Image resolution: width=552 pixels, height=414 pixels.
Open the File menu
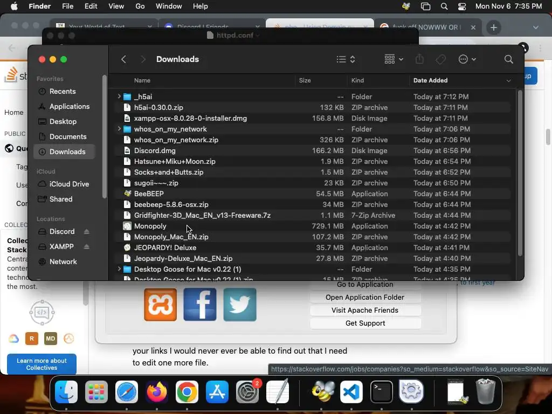67,6
